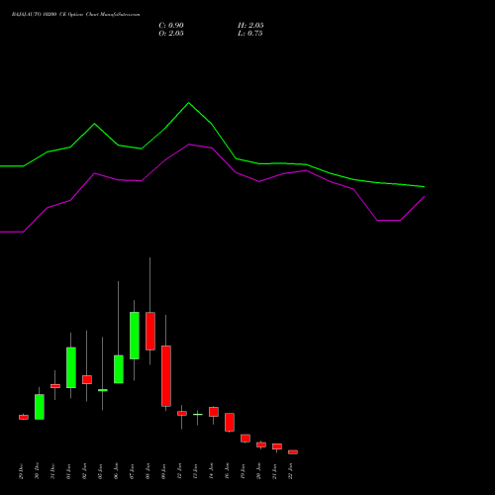This screenshot has height=495, width=495.
Task: Select the 13 Jan doji candlestick
Action: [x=198, y=414]
